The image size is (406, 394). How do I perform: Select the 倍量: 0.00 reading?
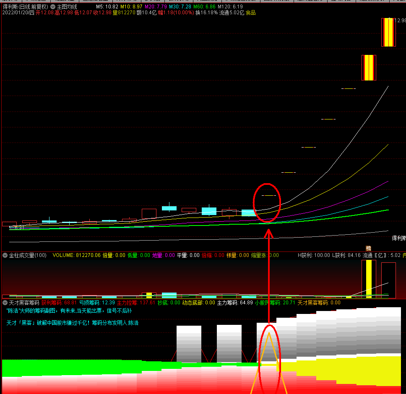click(114, 255)
